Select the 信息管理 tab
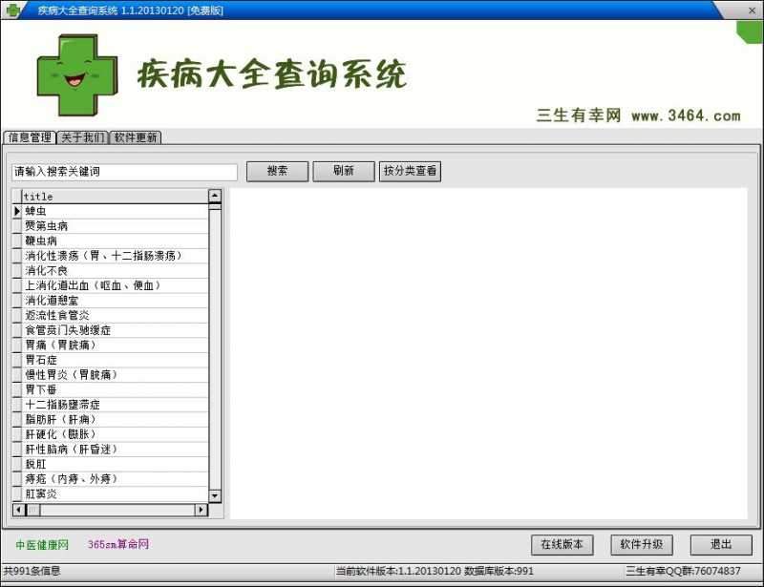Image resolution: width=764 pixels, height=587 pixels. [x=29, y=136]
